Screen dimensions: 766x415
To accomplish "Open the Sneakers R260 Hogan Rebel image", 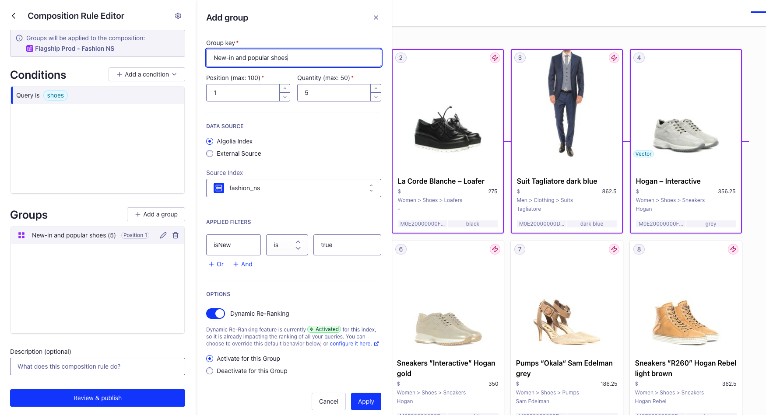I will coord(686,323).
